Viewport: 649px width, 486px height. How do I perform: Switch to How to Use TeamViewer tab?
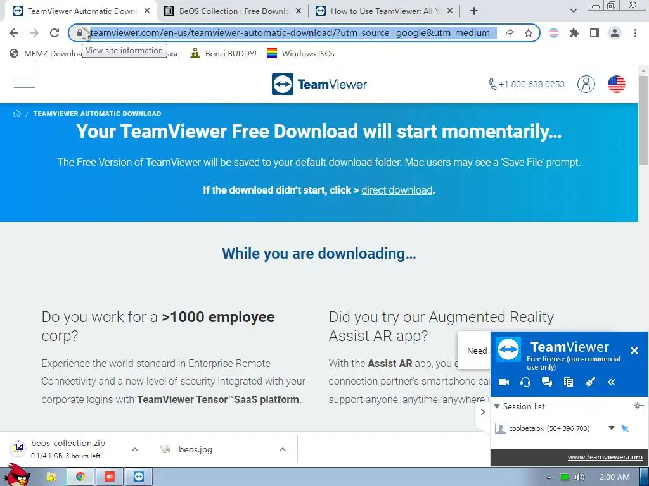point(385,11)
